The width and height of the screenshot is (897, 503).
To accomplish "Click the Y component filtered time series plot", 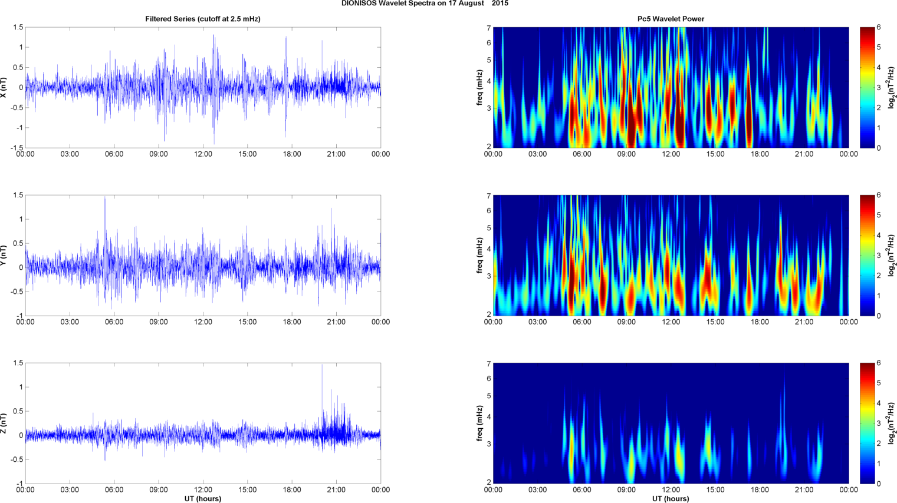I will 203,256.
